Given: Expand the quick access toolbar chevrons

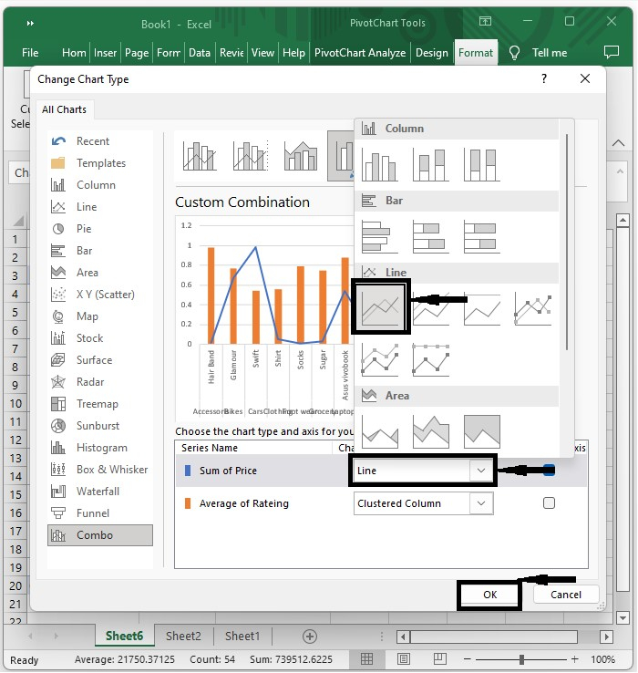Looking at the screenshot, I should [30, 23].
